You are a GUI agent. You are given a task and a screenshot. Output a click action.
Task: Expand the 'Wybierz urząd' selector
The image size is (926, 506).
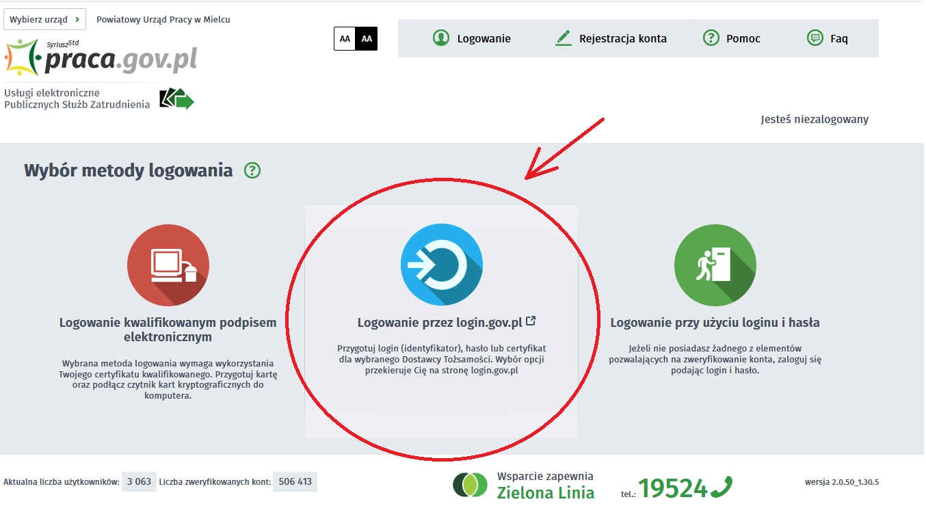pyautogui.click(x=44, y=19)
